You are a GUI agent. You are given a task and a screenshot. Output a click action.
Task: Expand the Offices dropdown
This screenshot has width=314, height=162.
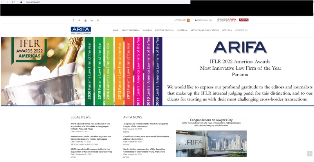[x=227, y=30]
